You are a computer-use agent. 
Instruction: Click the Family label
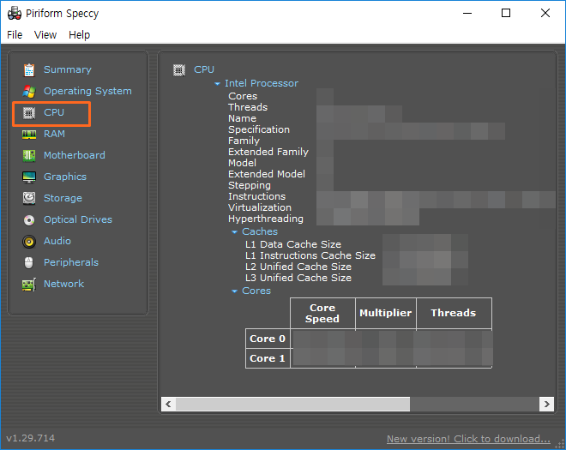(244, 141)
